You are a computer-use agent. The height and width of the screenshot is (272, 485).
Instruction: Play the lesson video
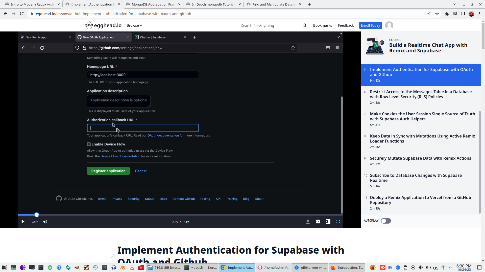pos(23,222)
